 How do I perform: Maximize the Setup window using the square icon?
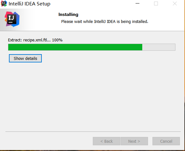click(x=156, y=4)
